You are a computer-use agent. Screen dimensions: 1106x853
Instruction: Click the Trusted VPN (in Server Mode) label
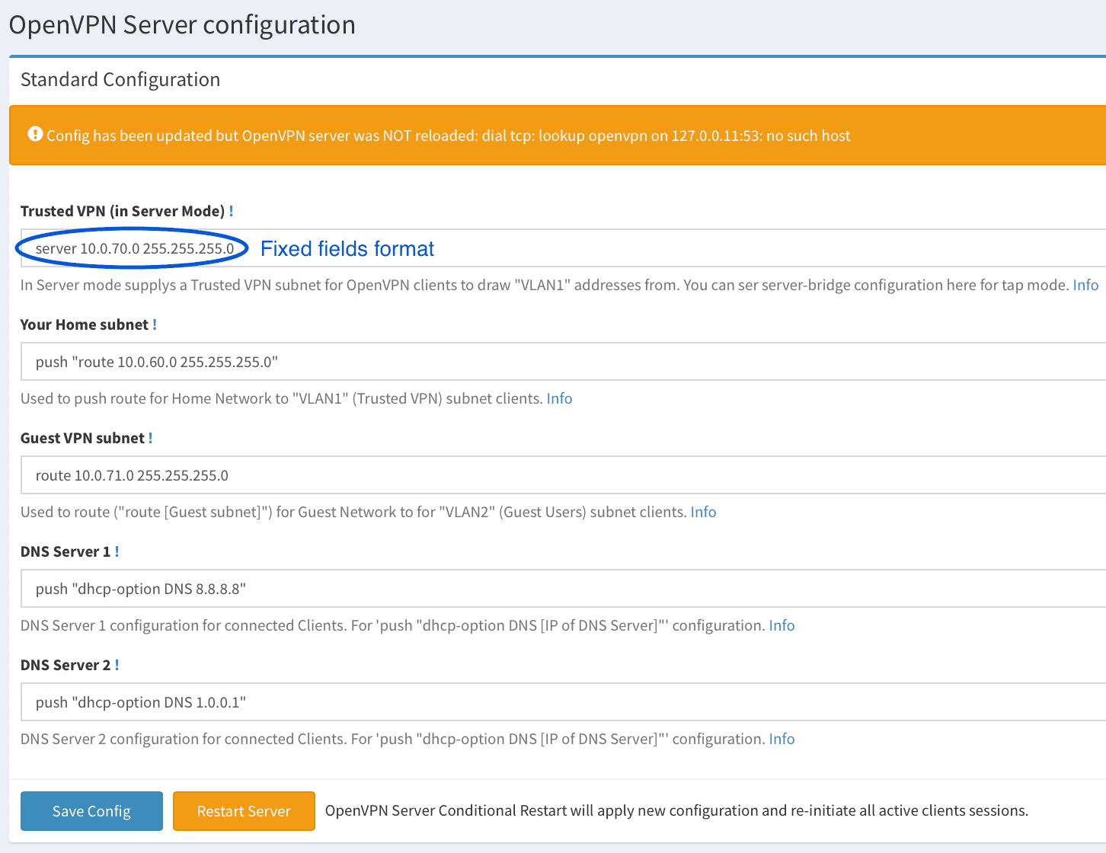pyautogui.click(x=123, y=211)
